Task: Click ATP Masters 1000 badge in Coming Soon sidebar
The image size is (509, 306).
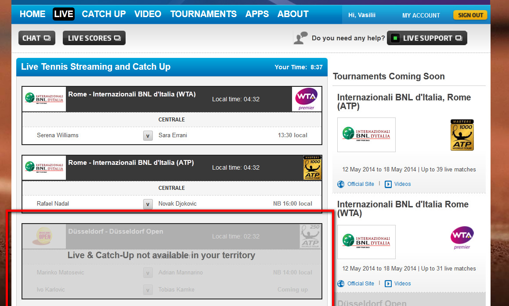Action: [462, 135]
